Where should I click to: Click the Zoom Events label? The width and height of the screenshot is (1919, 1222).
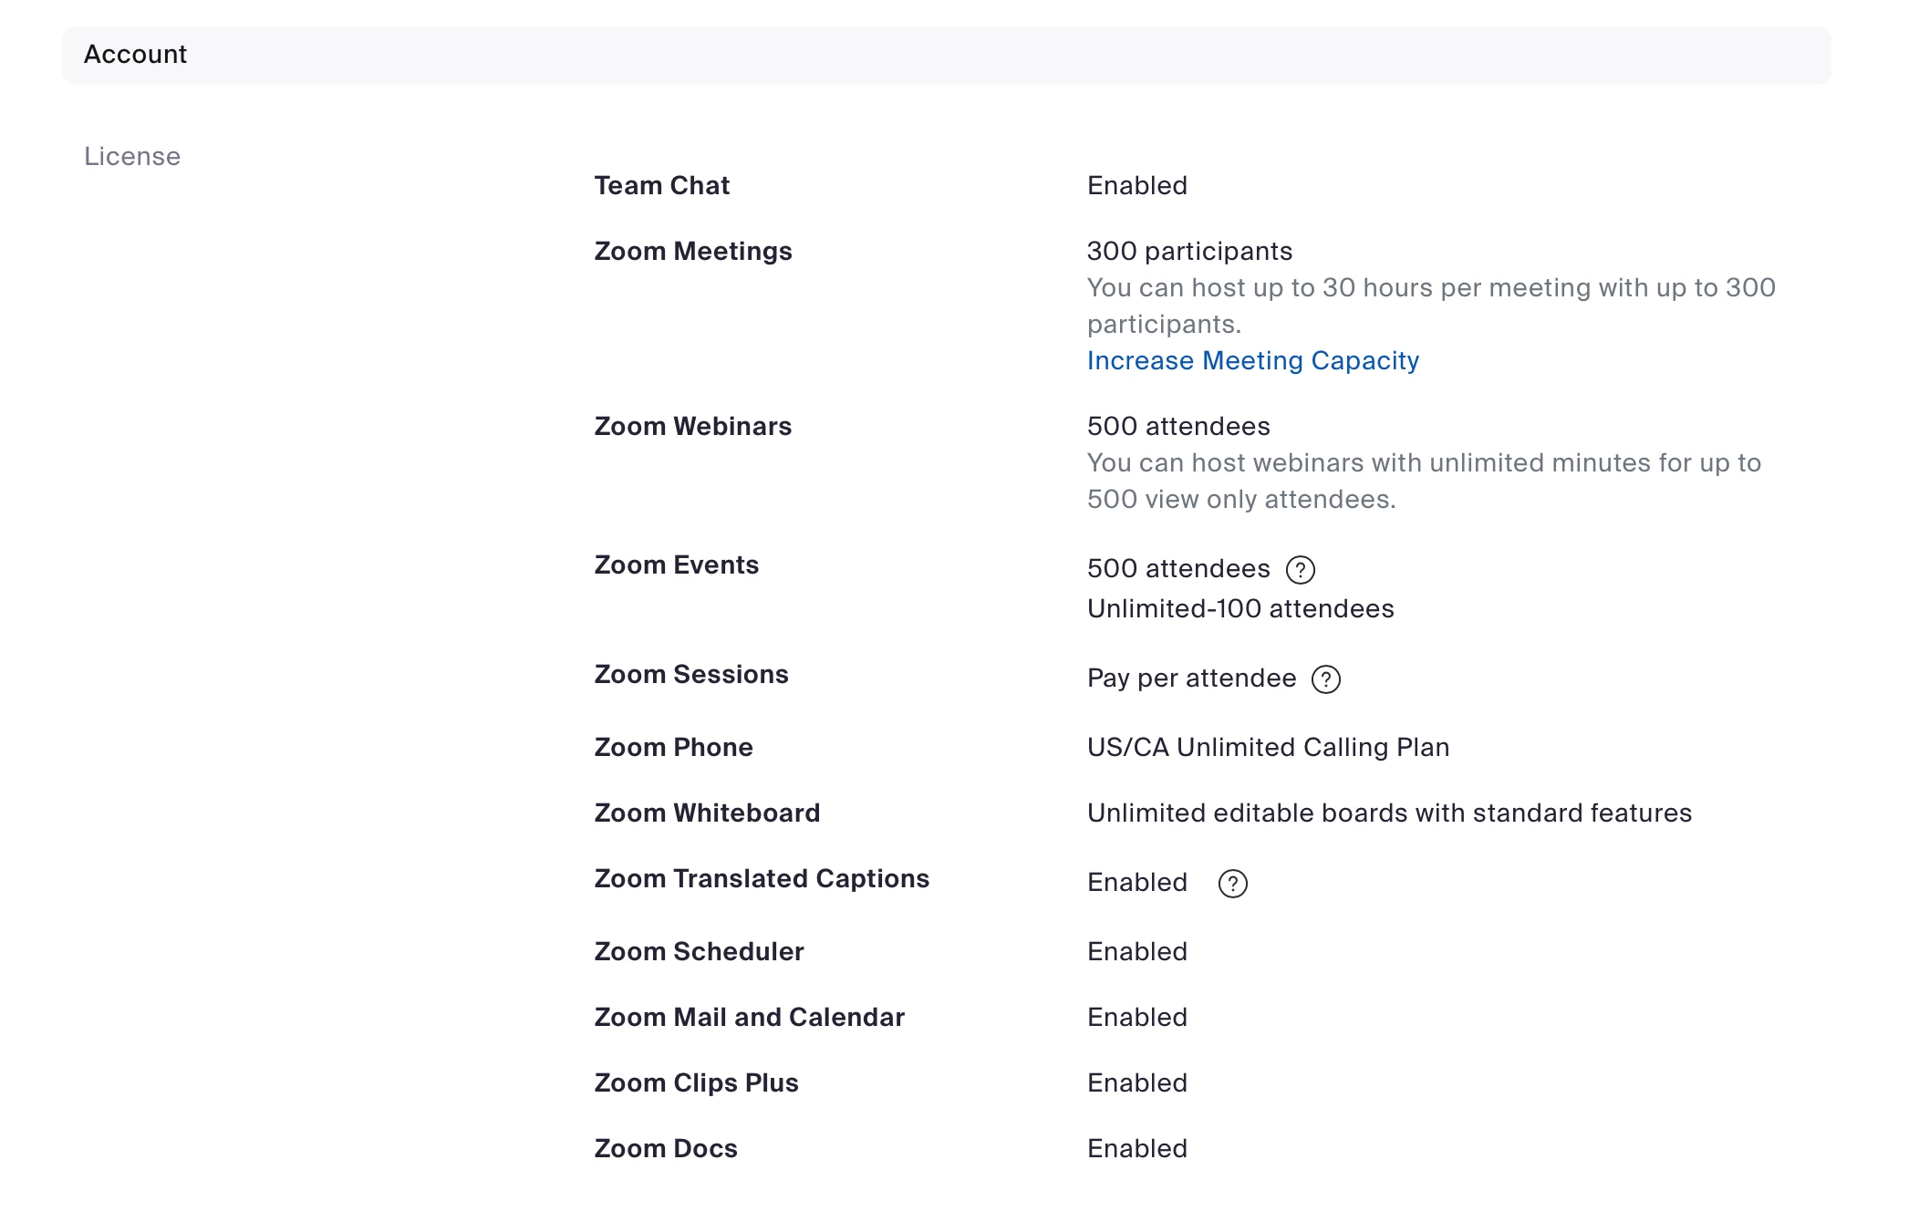pyautogui.click(x=676, y=565)
